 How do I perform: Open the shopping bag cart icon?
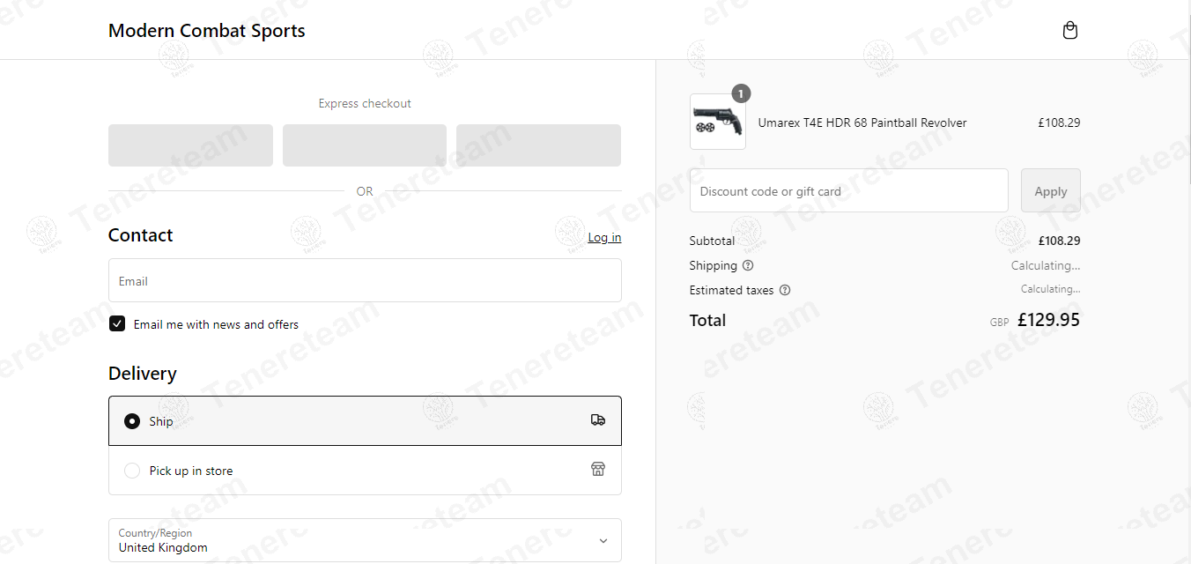pos(1070,31)
